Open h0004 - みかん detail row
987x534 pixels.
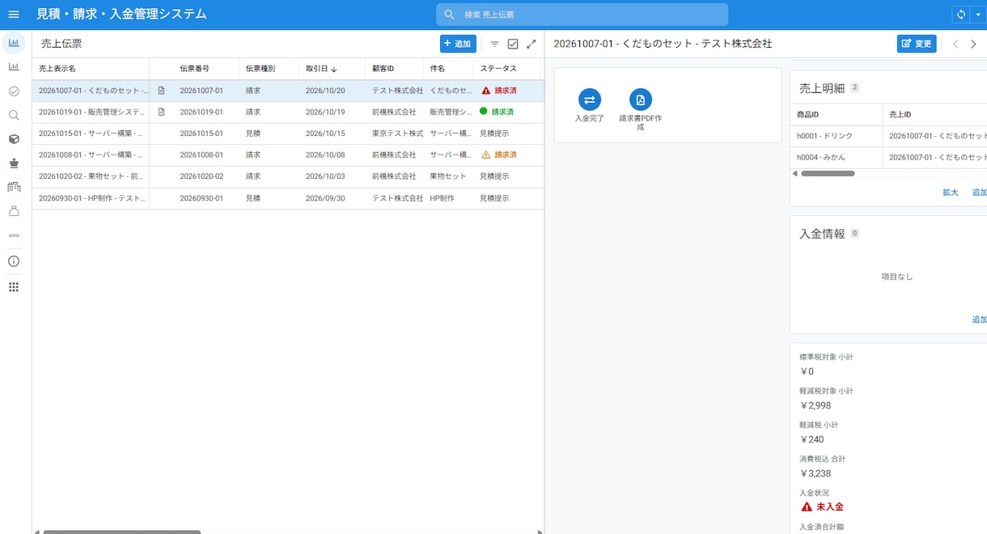tap(888, 158)
